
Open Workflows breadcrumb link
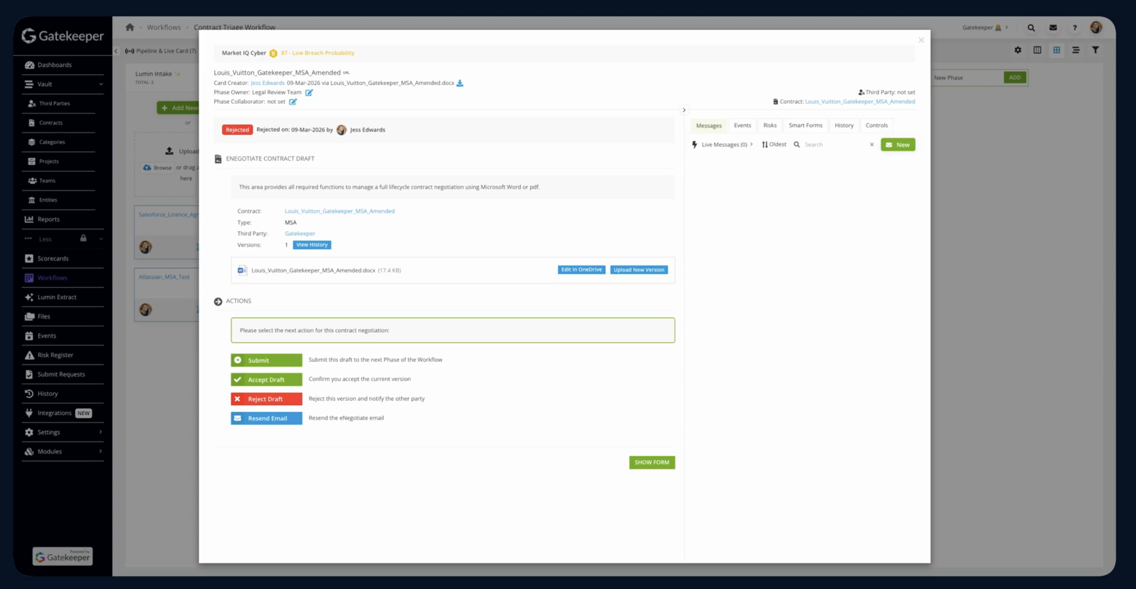coord(164,27)
